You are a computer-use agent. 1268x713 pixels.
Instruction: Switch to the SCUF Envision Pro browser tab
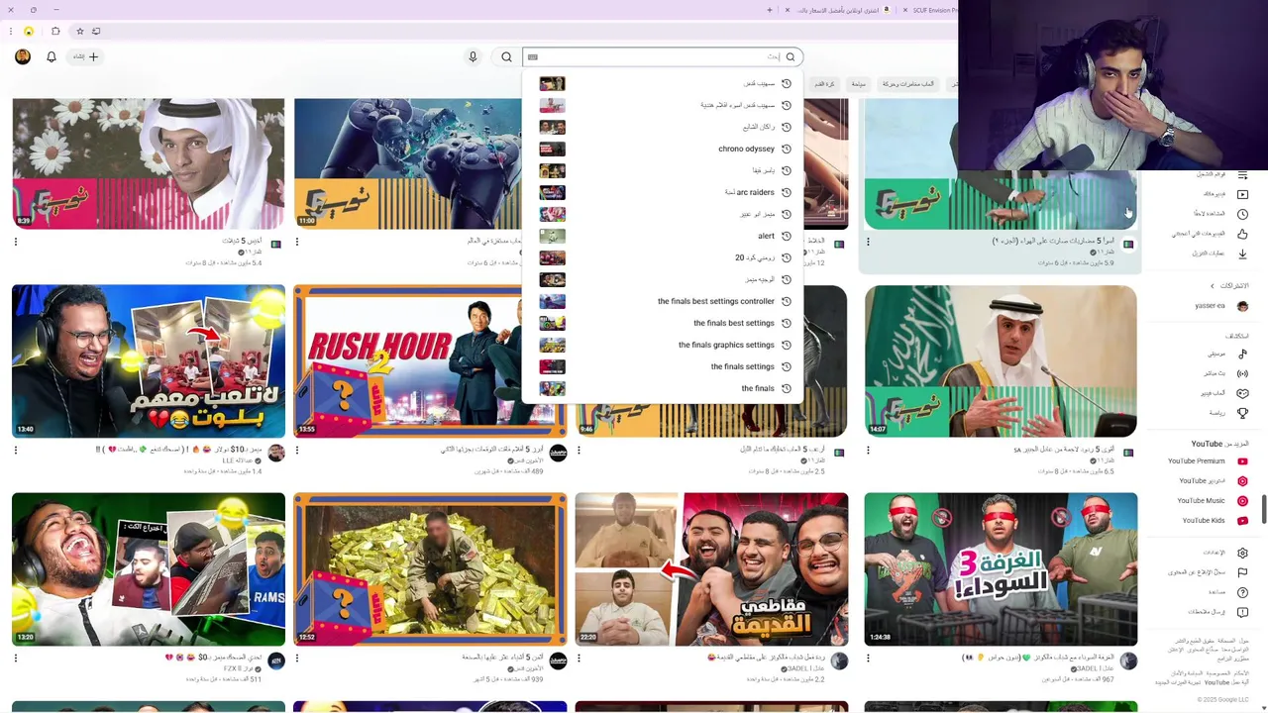coord(929,10)
